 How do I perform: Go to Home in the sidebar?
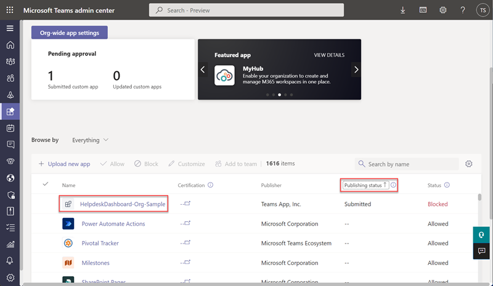[x=10, y=45]
